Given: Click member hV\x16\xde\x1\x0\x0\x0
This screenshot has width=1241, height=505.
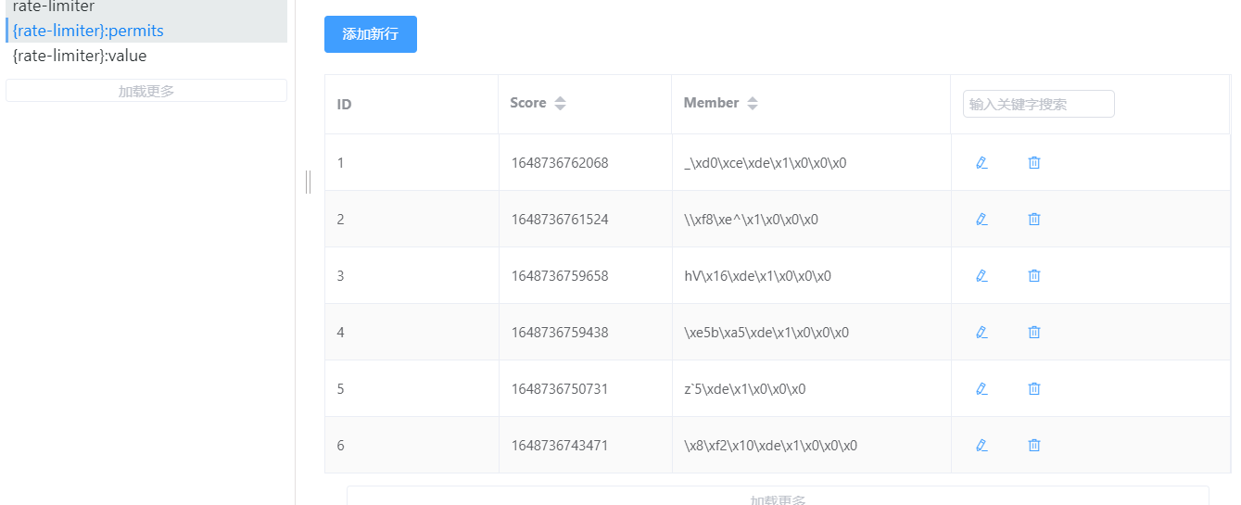Looking at the screenshot, I should click(757, 276).
